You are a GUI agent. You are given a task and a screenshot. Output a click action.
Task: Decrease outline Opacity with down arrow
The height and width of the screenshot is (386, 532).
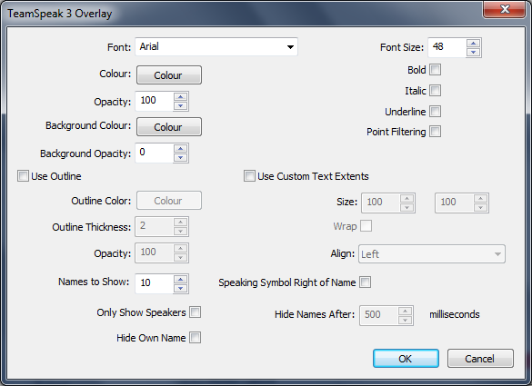point(180,258)
